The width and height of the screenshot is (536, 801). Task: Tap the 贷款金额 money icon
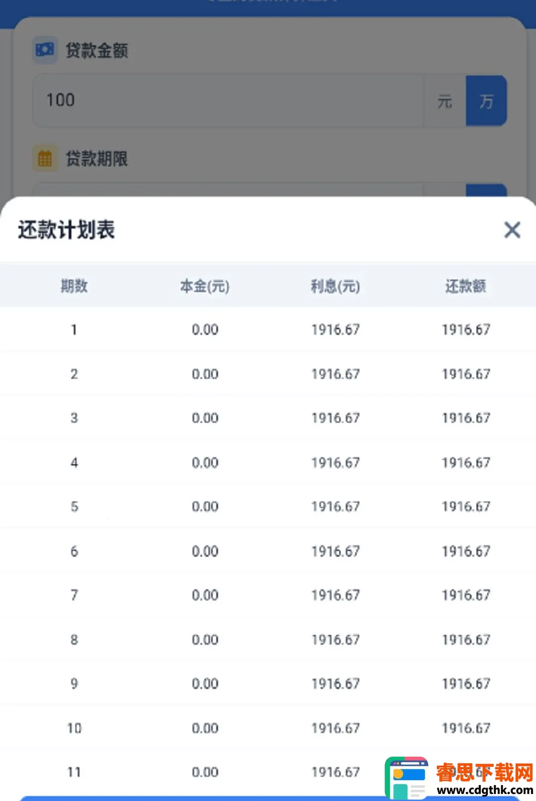[45, 50]
